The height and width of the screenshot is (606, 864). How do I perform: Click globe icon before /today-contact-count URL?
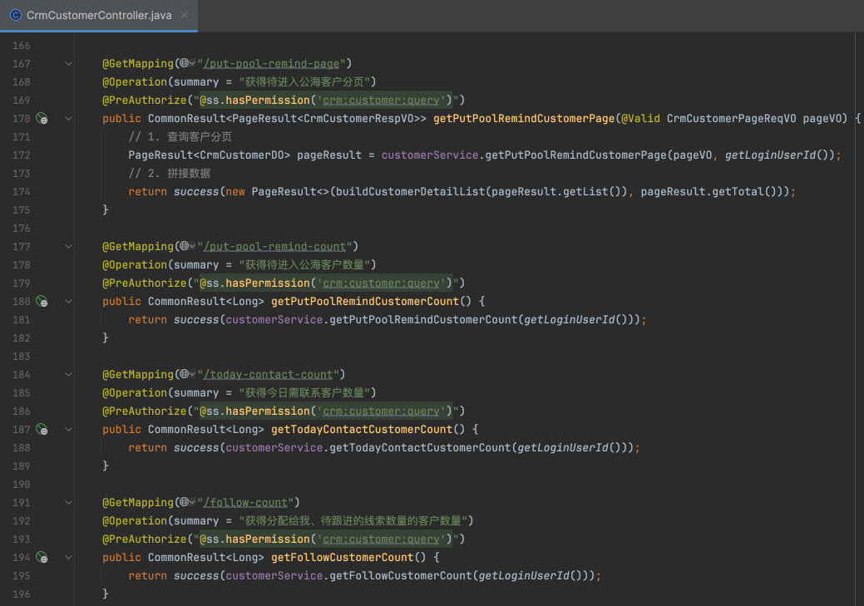(x=184, y=374)
